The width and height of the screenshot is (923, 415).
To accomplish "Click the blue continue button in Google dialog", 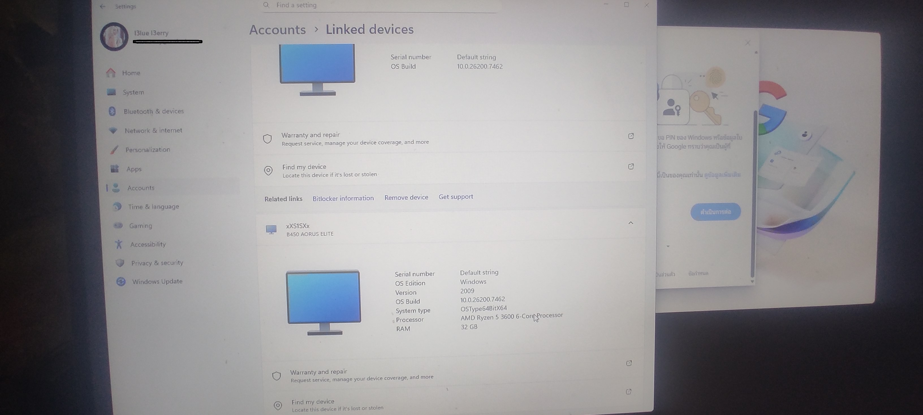I will pos(715,212).
